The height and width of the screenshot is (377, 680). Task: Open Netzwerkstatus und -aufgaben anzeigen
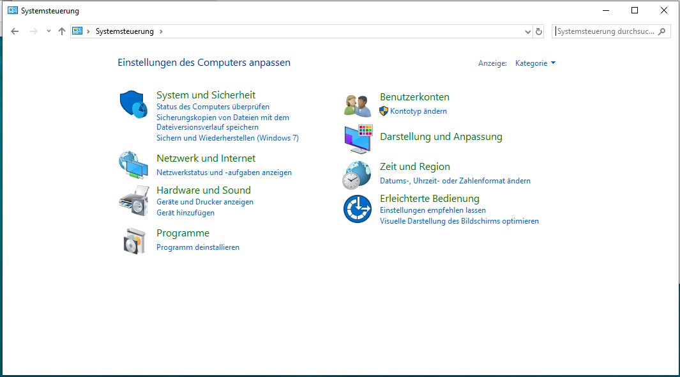click(x=224, y=173)
